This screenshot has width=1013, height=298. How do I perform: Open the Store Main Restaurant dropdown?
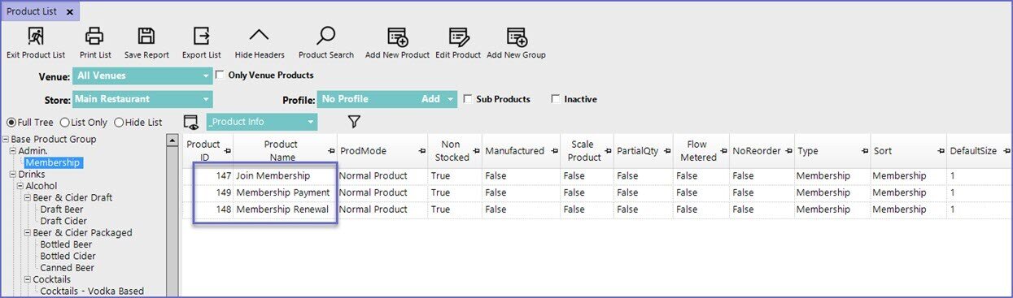(x=142, y=99)
